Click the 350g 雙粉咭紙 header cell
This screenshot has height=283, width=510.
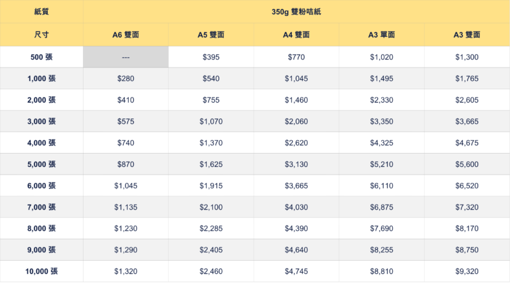(x=296, y=11)
